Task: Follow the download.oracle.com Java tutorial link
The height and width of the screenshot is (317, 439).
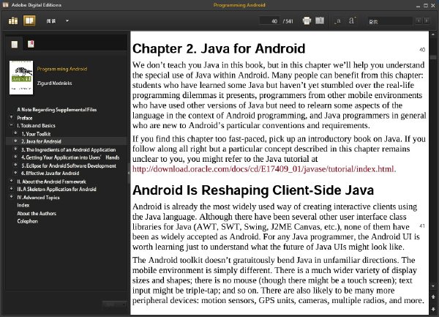Action: click(x=263, y=169)
